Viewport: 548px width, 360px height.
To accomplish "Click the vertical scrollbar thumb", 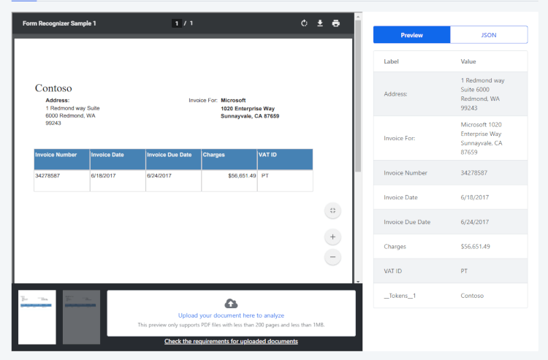I will (358, 96).
